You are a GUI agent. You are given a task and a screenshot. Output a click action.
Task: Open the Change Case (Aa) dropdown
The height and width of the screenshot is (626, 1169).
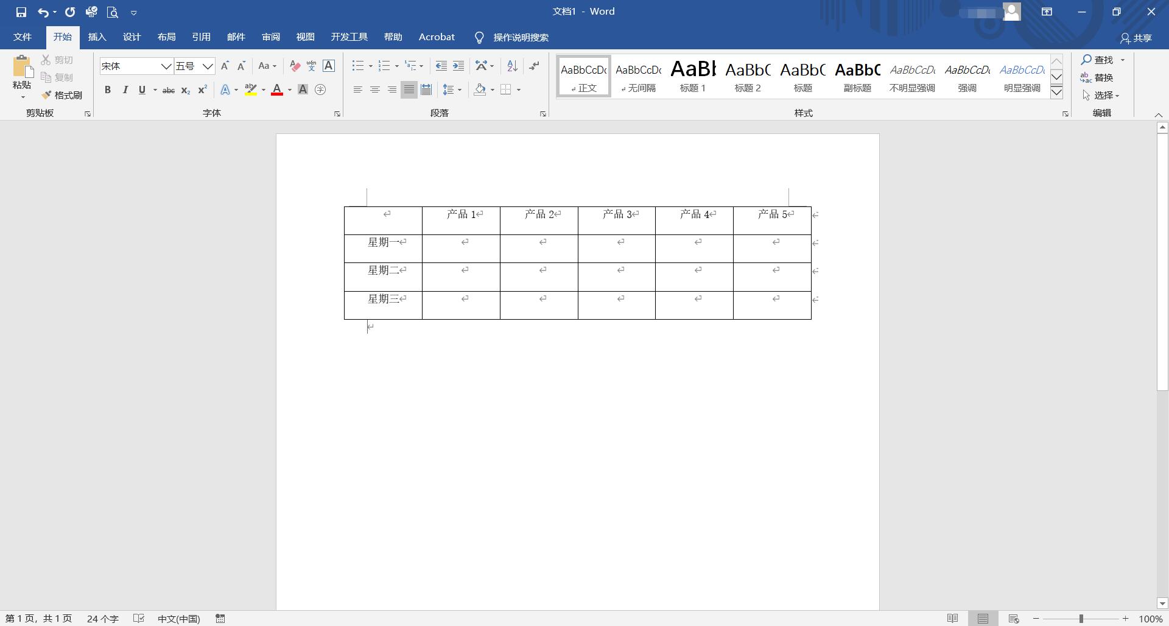coord(267,66)
